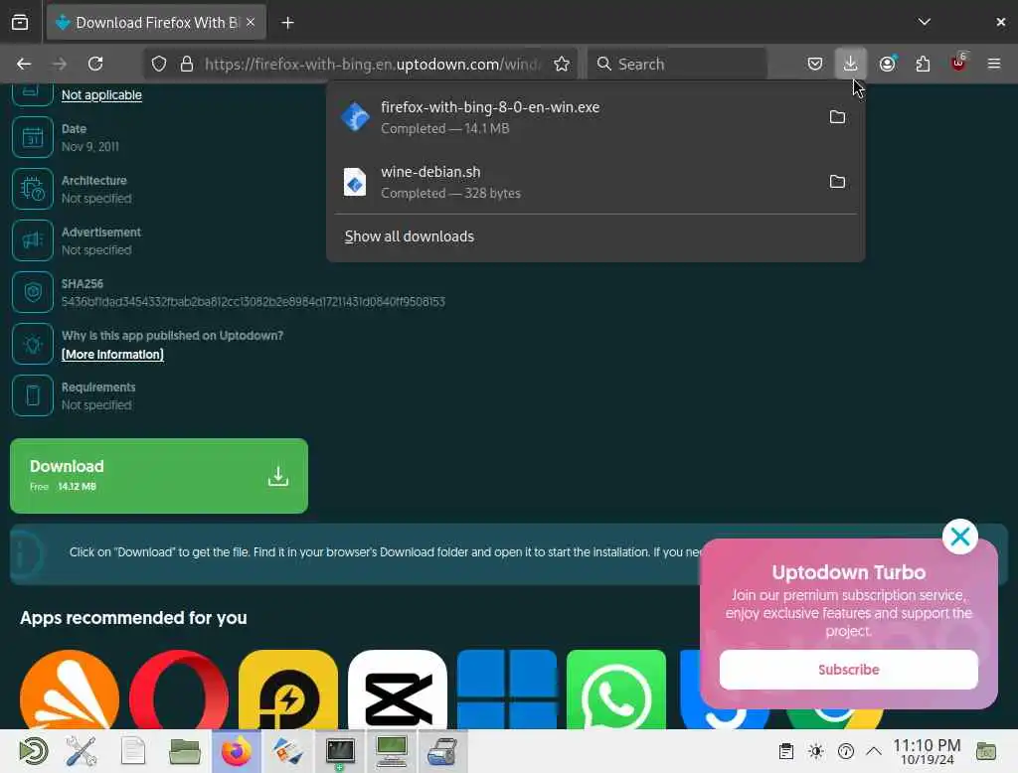Open the More information link

(112, 355)
